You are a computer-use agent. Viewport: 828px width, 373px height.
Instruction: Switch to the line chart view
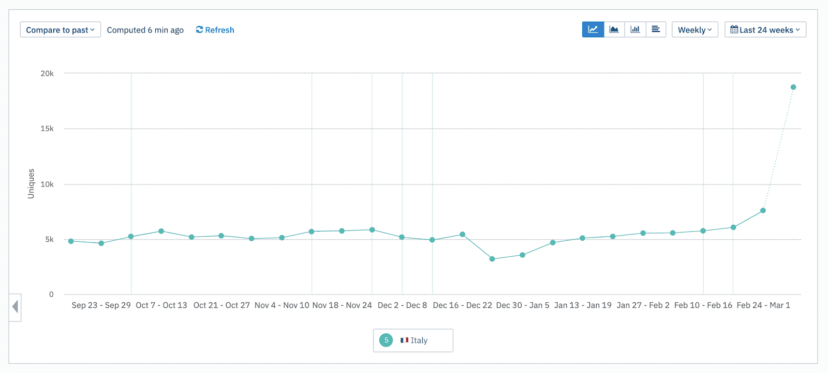click(x=593, y=29)
